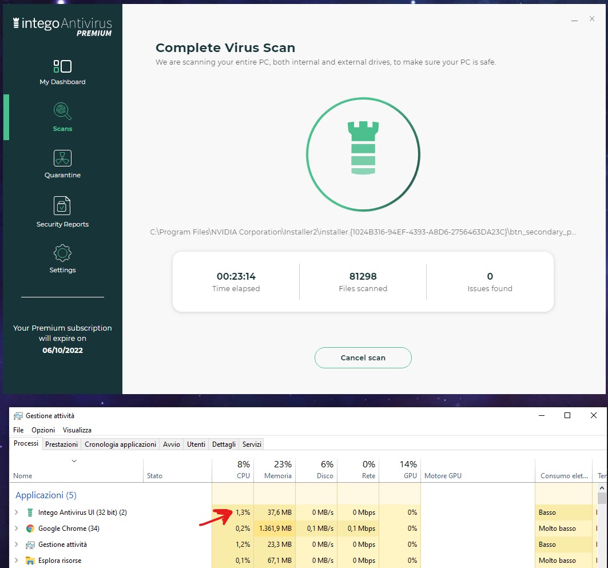608x568 pixels.
Task: Open Security Reports clipboard icon
Action: [62, 205]
